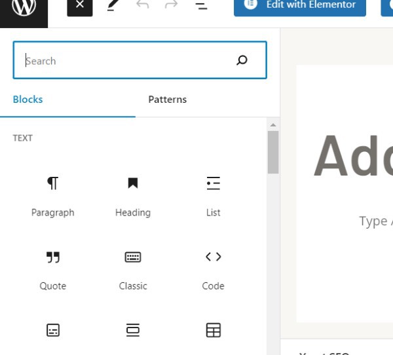
Task: Switch to the Blocks tab
Action: coord(28,100)
